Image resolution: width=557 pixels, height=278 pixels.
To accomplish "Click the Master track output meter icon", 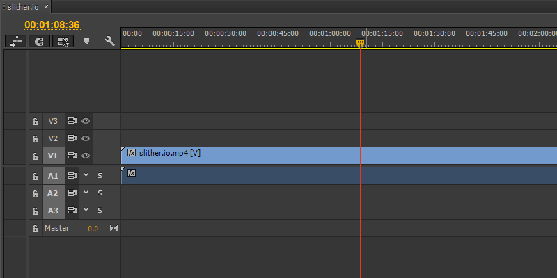I will [x=113, y=229].
